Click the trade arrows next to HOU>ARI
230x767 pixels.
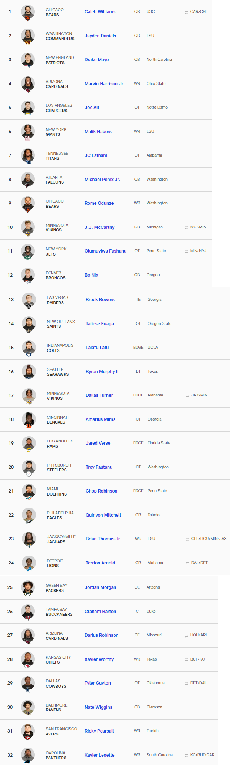click(186, 635)
